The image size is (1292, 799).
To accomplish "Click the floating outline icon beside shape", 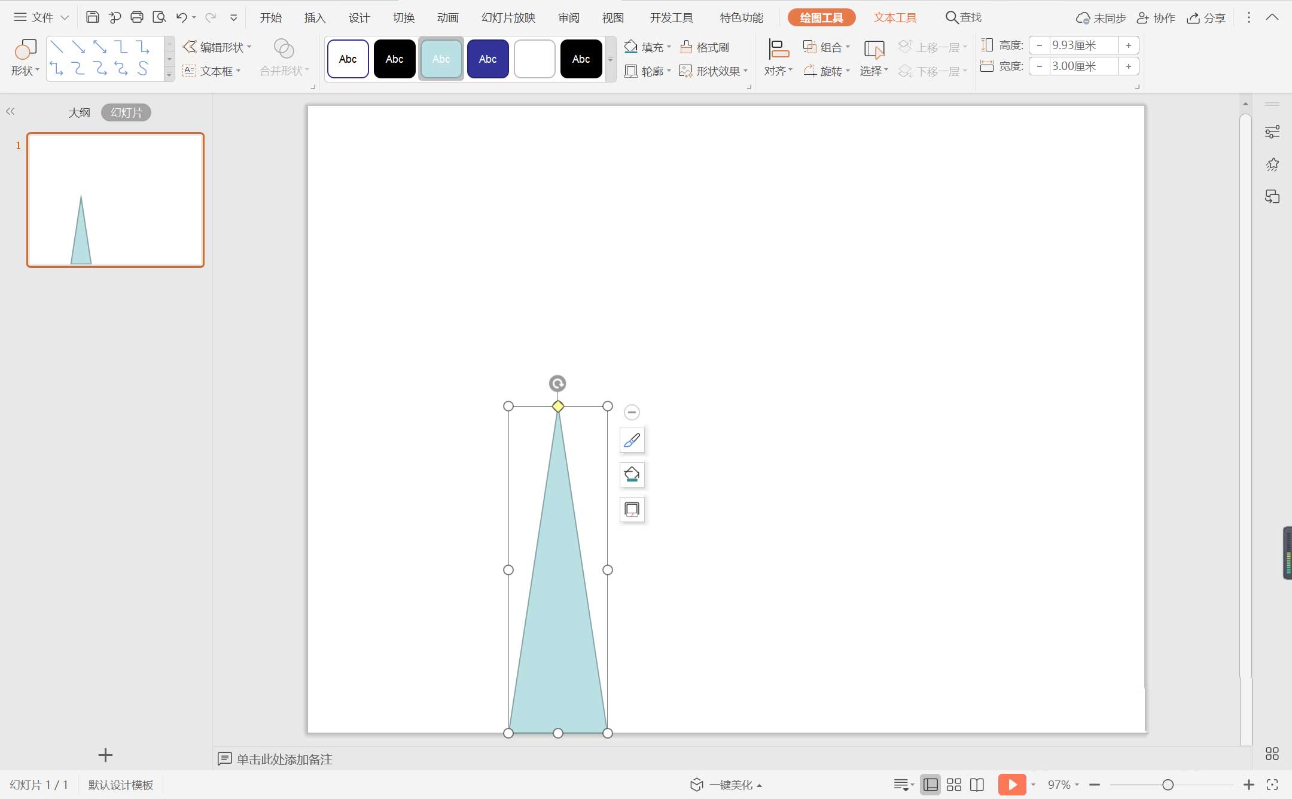I will pyautogui.click(x=632, y=510).
